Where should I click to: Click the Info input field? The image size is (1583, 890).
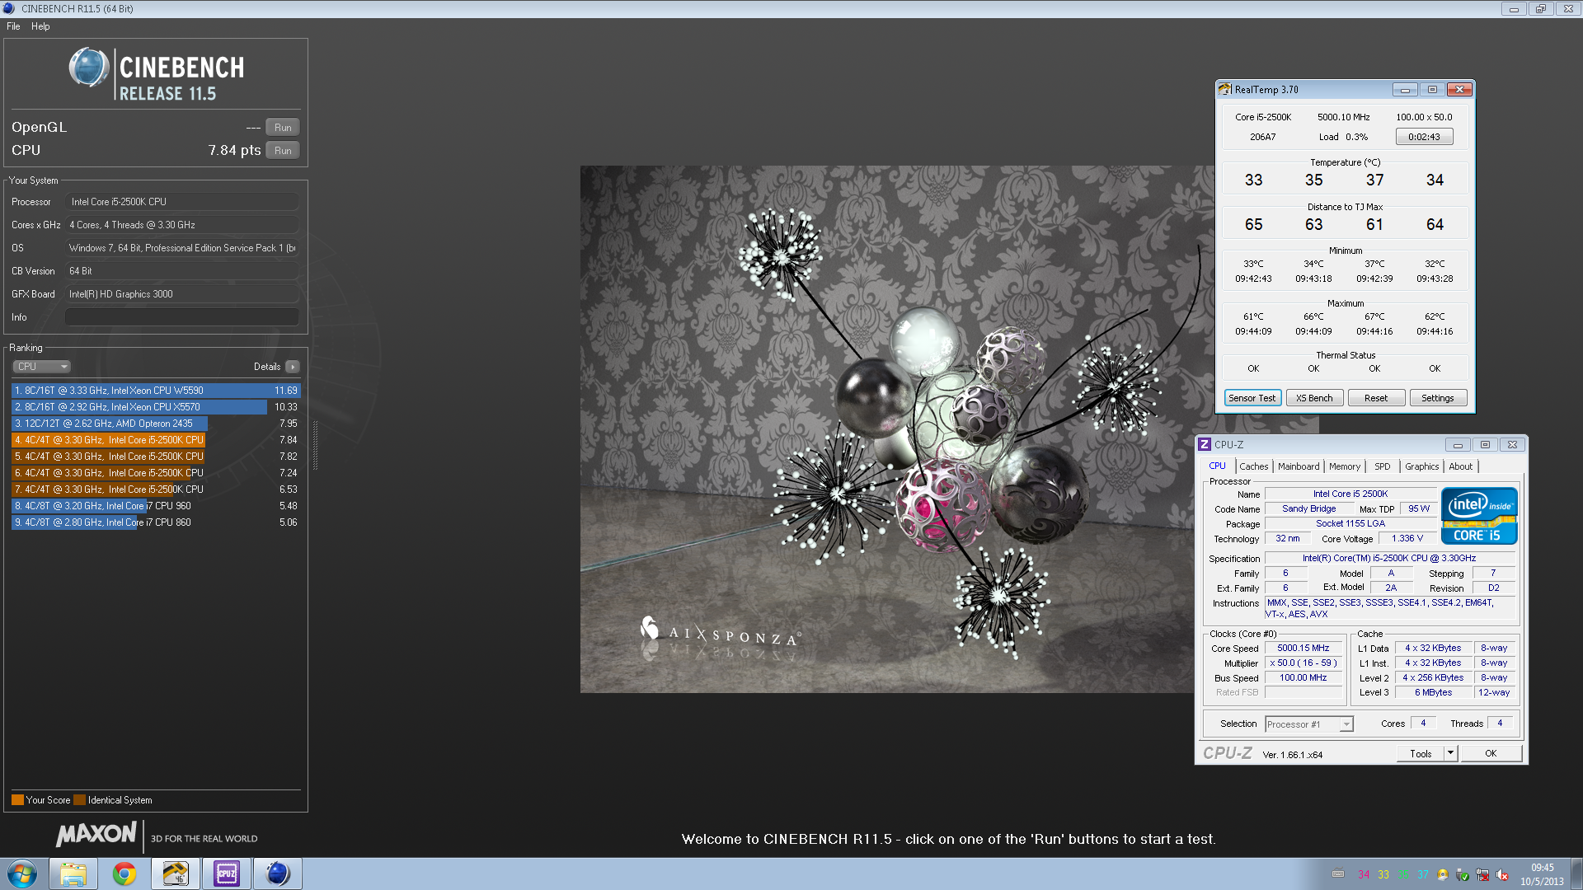click(182, 317)
